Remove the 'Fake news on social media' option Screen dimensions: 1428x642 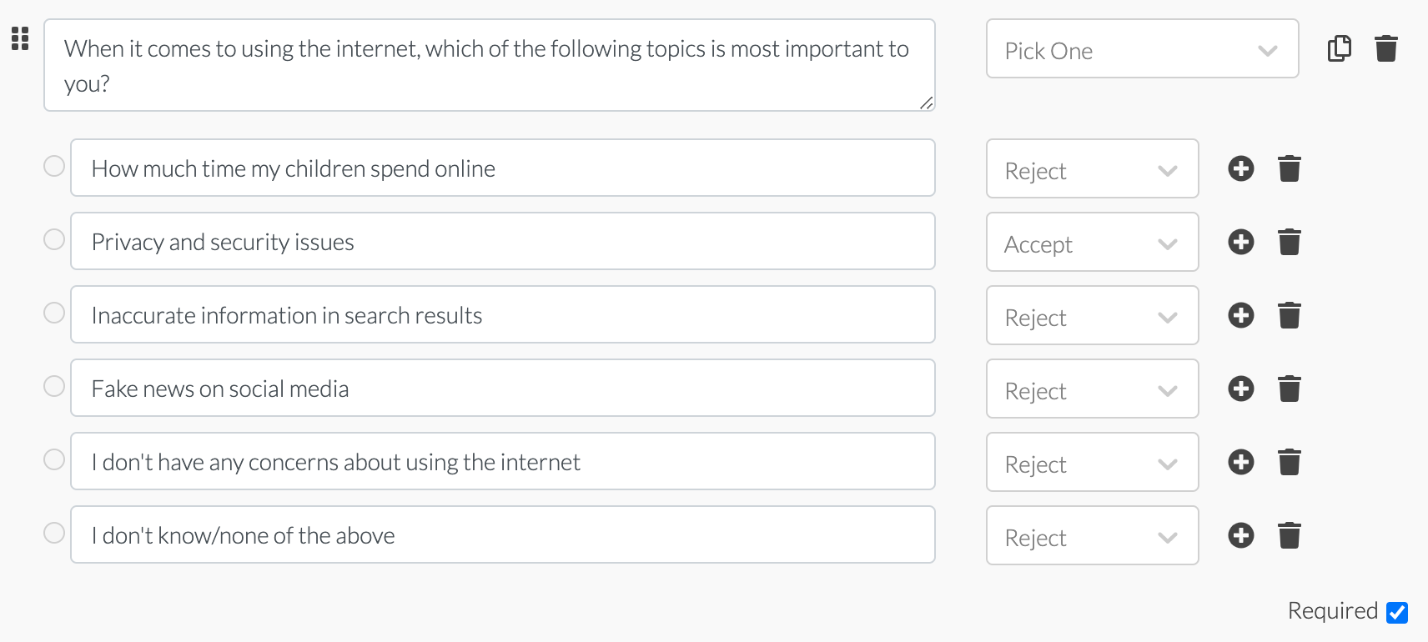point(1289,389)
